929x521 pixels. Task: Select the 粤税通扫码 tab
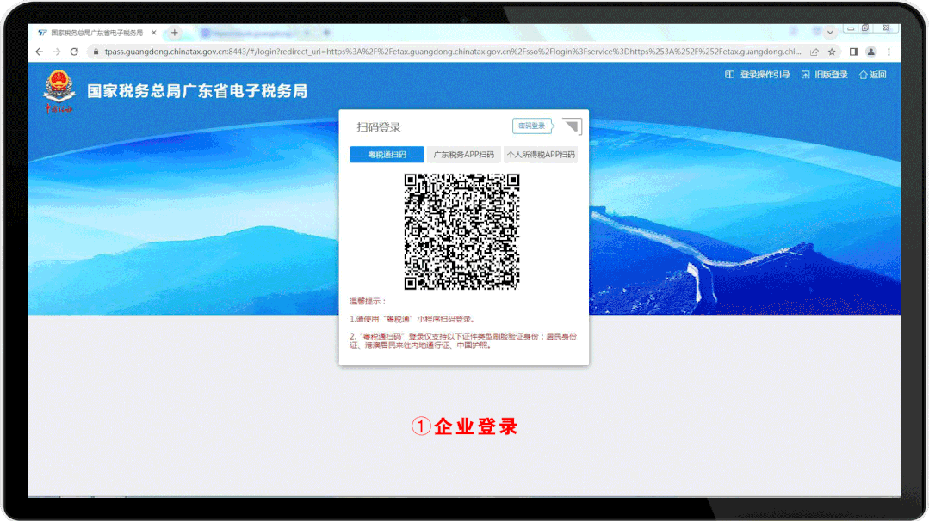(387, 155)
